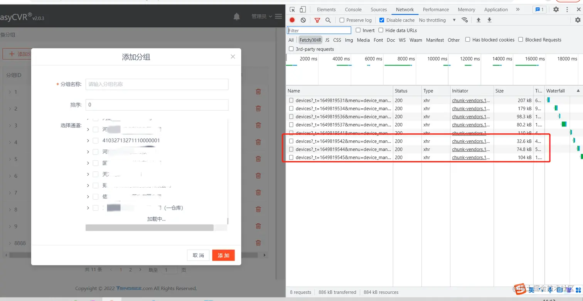583x301 pixels.
Task: Expand the 41032713271110000001 tree node
Action: pyautogui.click(x=88, y=141)
